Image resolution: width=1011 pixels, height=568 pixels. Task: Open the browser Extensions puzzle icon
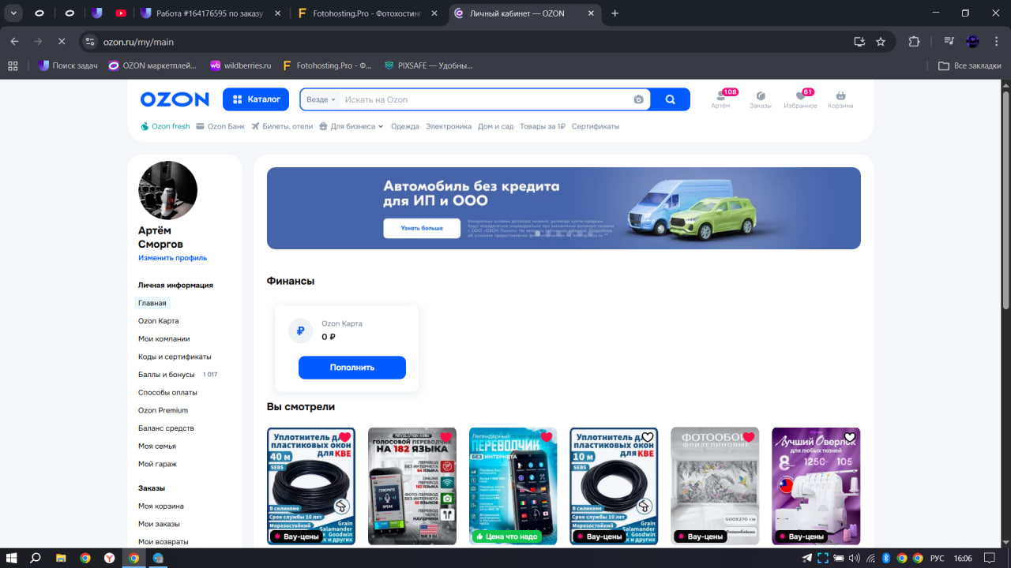[x=915, y=41]
